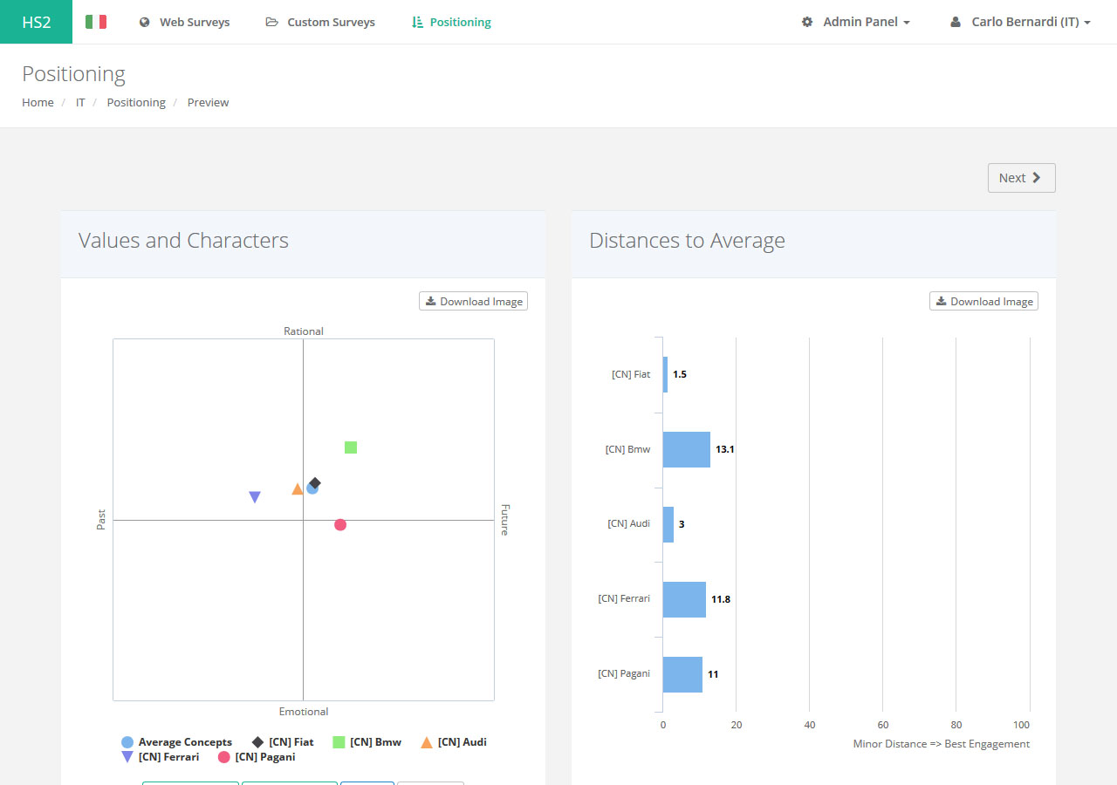This screenshot has height=785, width=1117.
Task: Click the folder icon beside Custom Surveys
Action: pyautogui.click(x=272, y=22)
